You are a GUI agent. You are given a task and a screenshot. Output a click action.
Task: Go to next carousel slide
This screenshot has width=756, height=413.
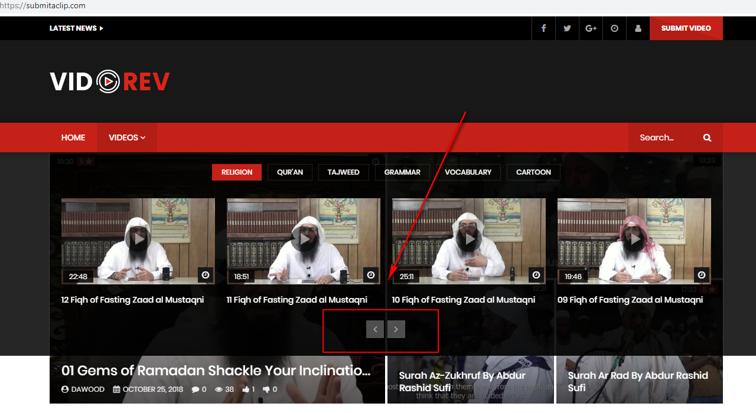396,329
